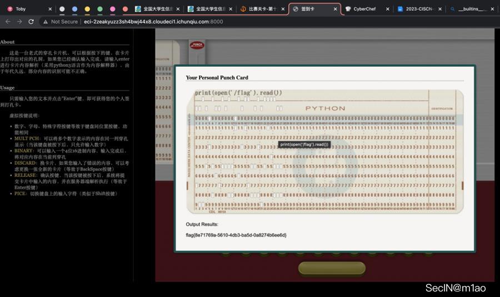Close the Toby tab
Image resolution: width=500 pixels, height=297 pixels.
(50, 9)
